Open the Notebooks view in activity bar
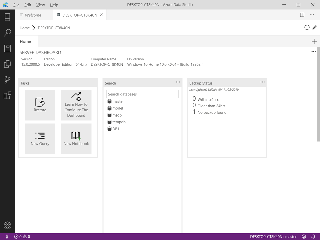The height and width of the screenshot is (240, 320). point(7,48)
